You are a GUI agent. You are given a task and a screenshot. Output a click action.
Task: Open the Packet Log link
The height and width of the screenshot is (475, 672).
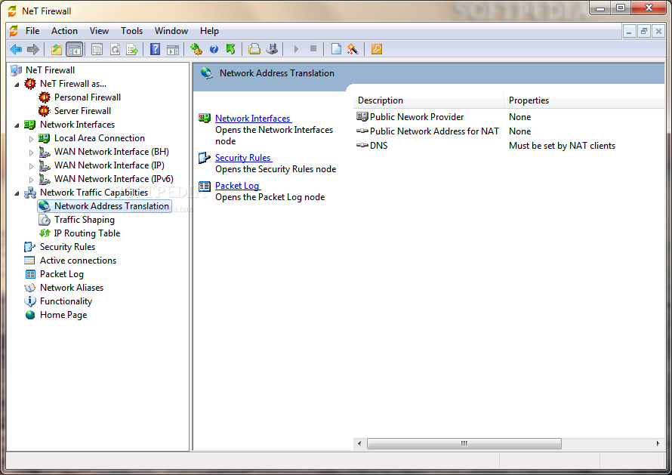(x=237, y=186)
